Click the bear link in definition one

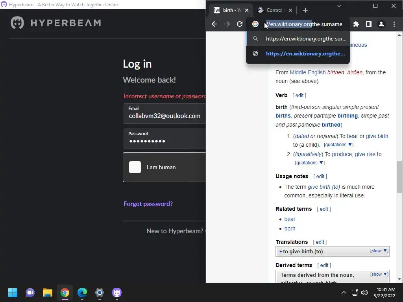352,136
